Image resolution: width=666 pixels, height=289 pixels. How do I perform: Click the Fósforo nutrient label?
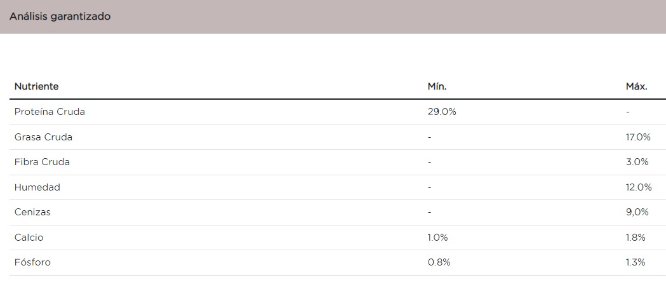32,262
